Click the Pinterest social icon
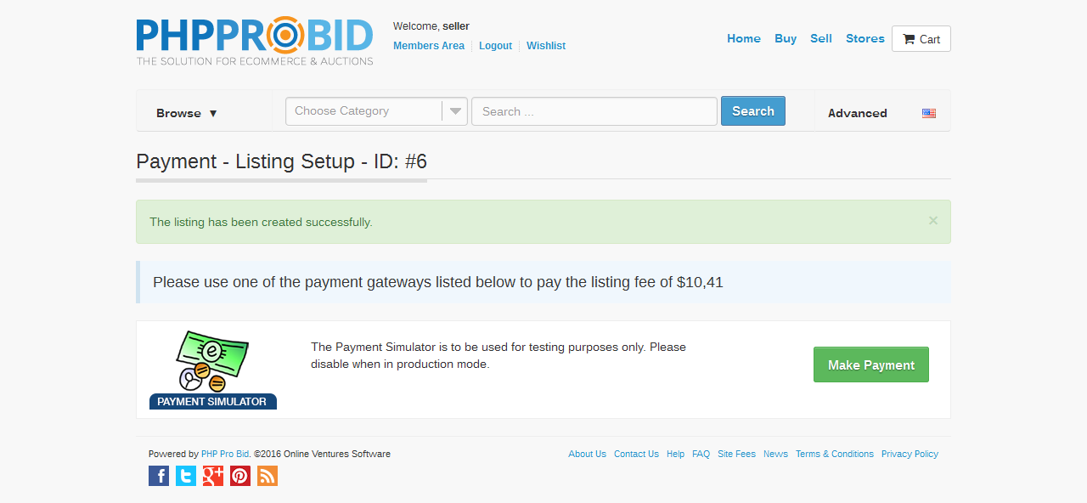The image size is (1087, 503). click(240, 476)
